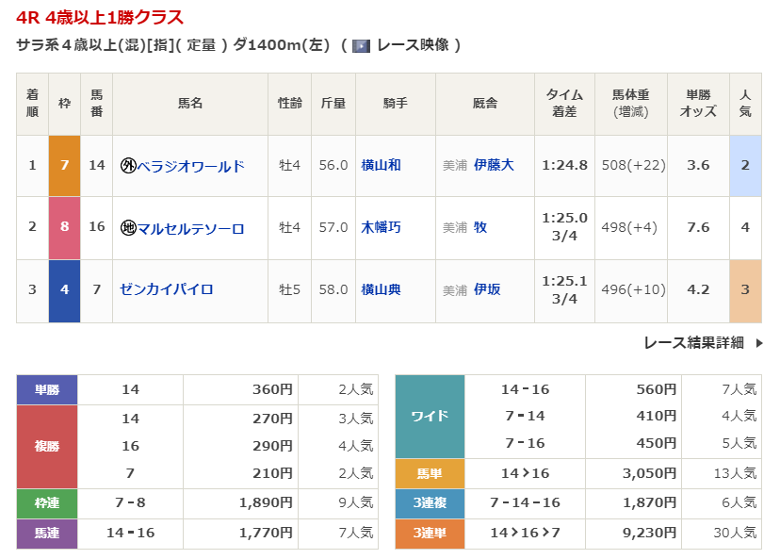The height and width of the screenshot is (559, 780).
Task: View レース結果詳細 full race results
Action: coord(693,343)
